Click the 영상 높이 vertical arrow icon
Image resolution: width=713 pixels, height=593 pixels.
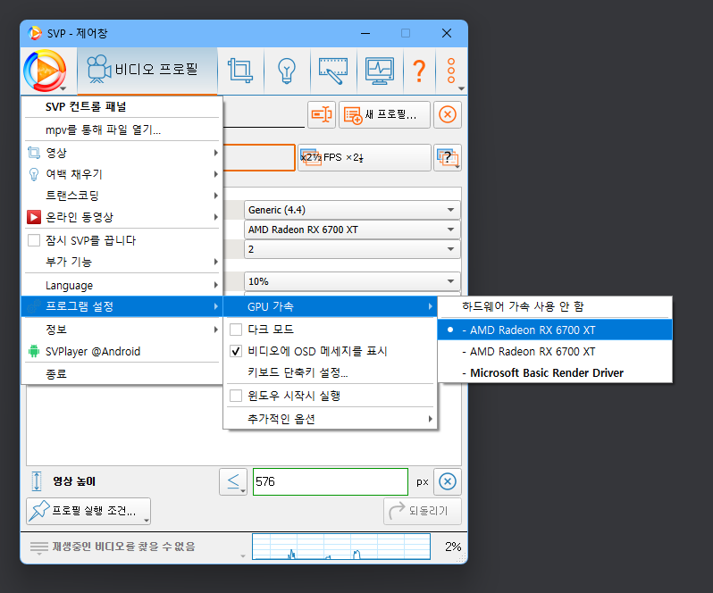(37, 481)
